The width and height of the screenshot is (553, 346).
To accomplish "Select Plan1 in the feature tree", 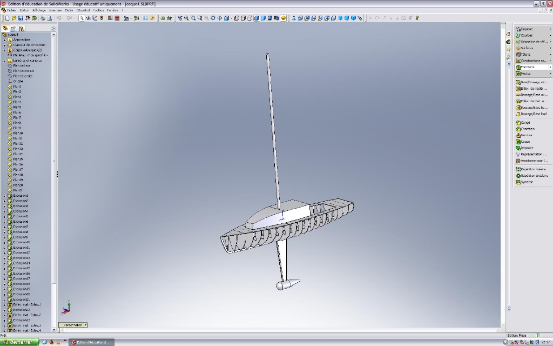I will point(17,86).
